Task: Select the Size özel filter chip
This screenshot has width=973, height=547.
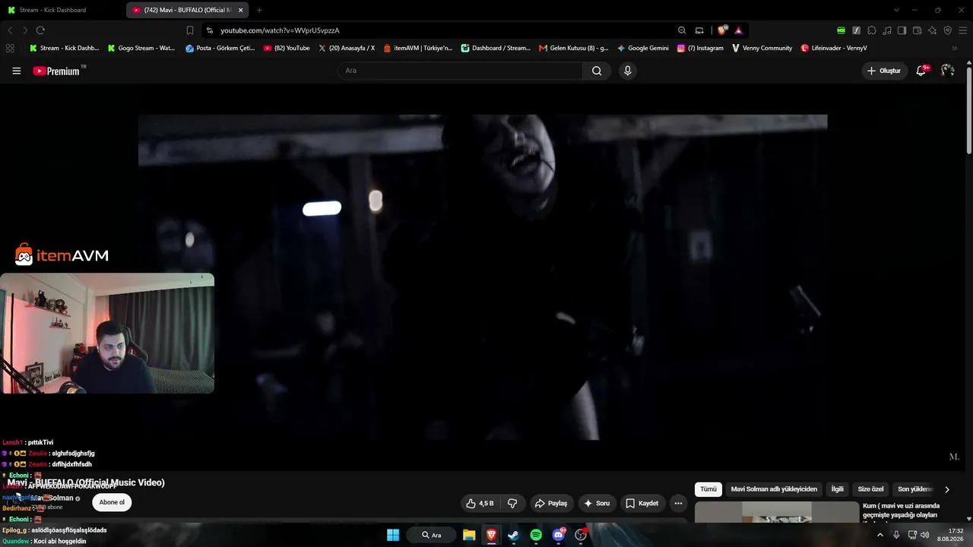Action: click(x=870, y=489)
